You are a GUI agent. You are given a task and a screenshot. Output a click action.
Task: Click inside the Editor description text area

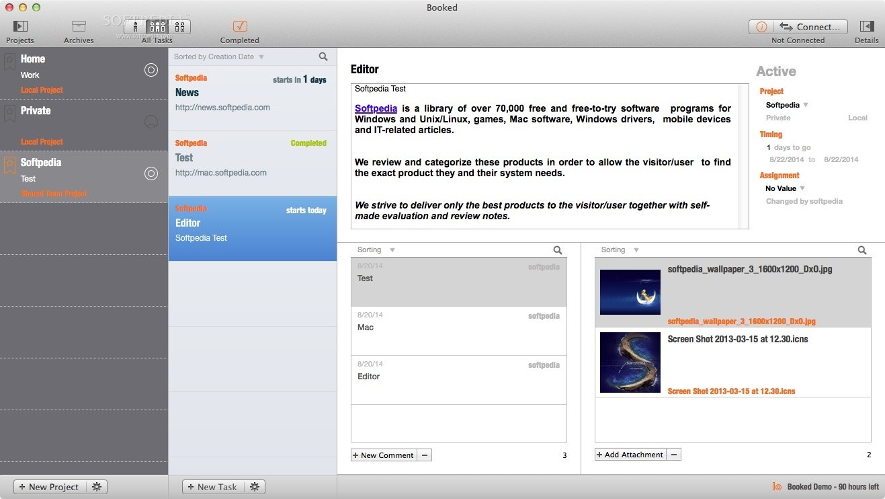coord(544,156)
